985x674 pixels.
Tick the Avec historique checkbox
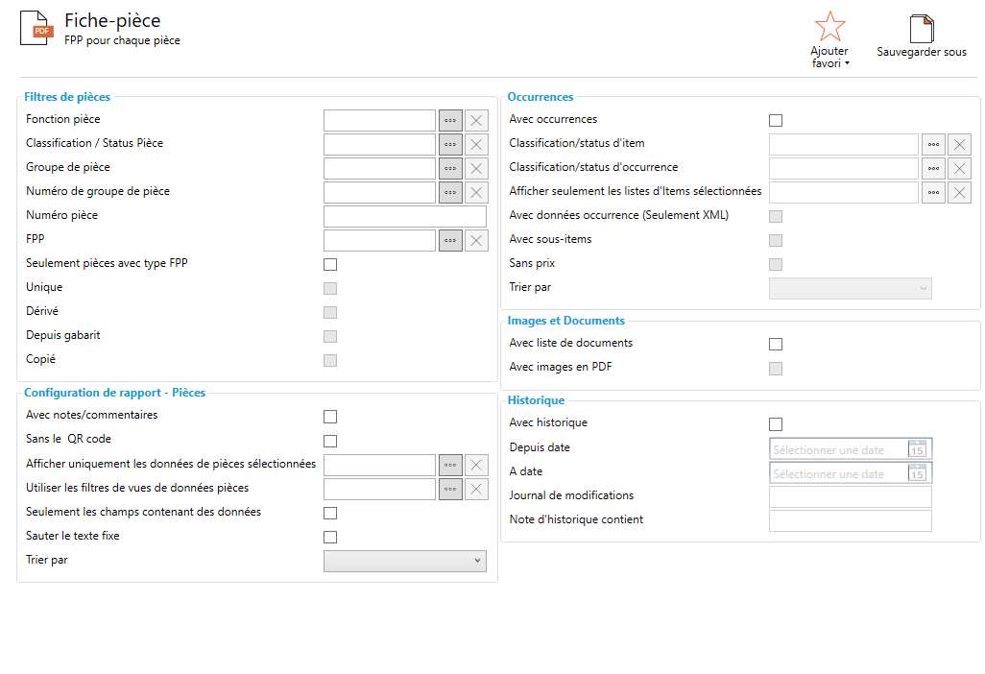776,424
